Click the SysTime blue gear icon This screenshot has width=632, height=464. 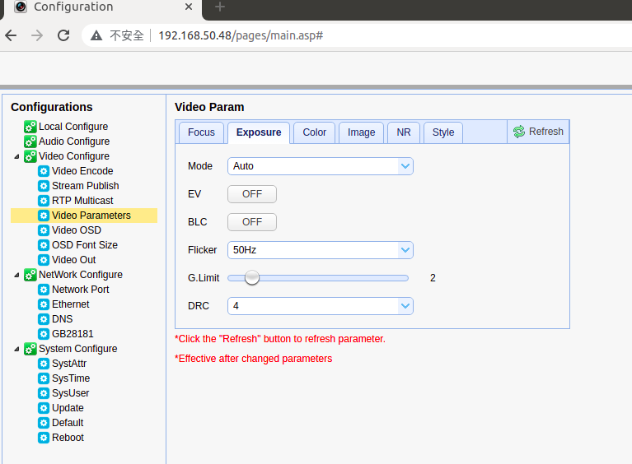pyautogui.click(x=44, y=378)
